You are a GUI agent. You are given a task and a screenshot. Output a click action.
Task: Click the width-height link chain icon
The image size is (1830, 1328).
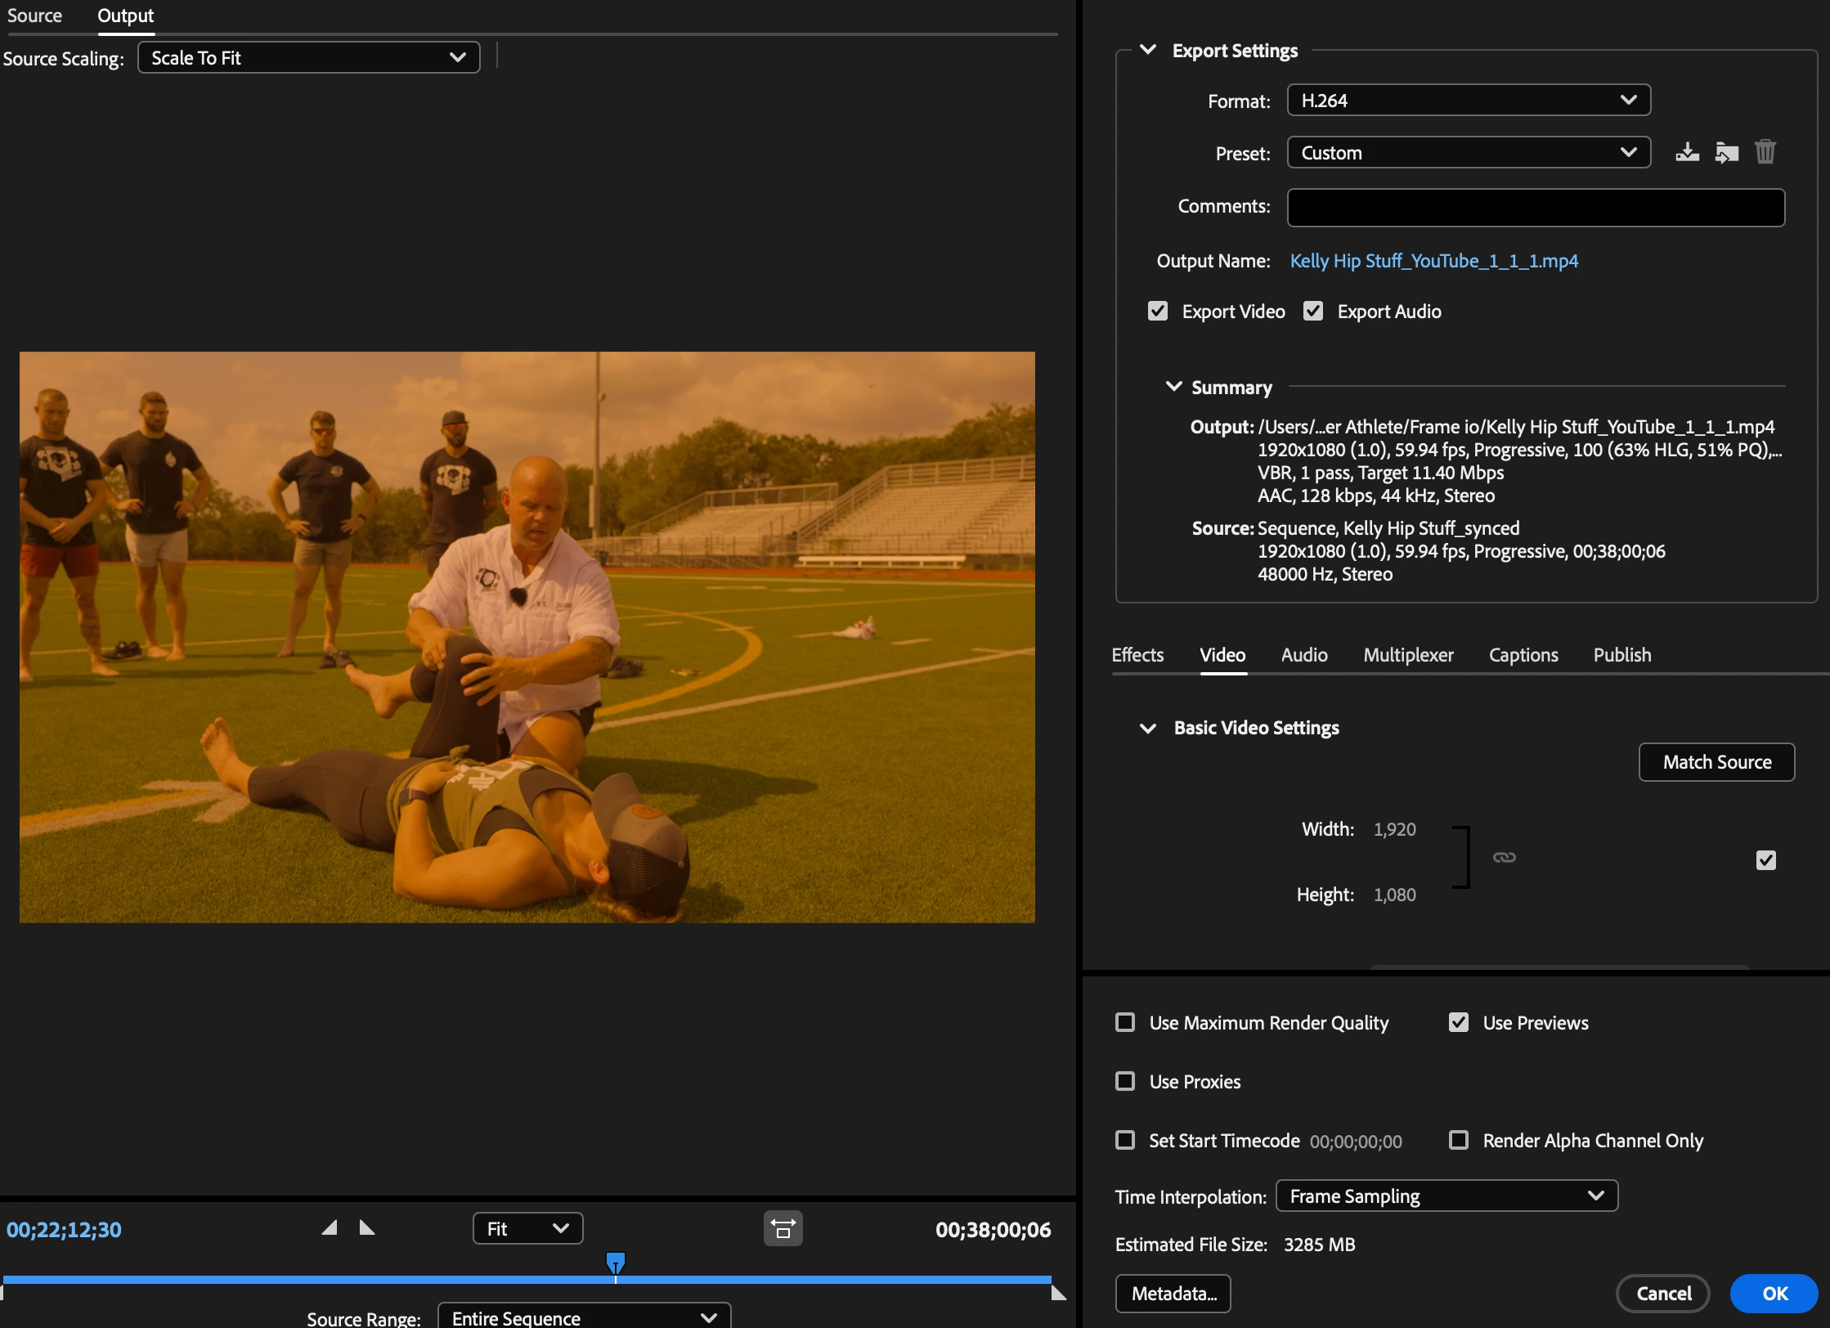click(x=1505, y=857)
